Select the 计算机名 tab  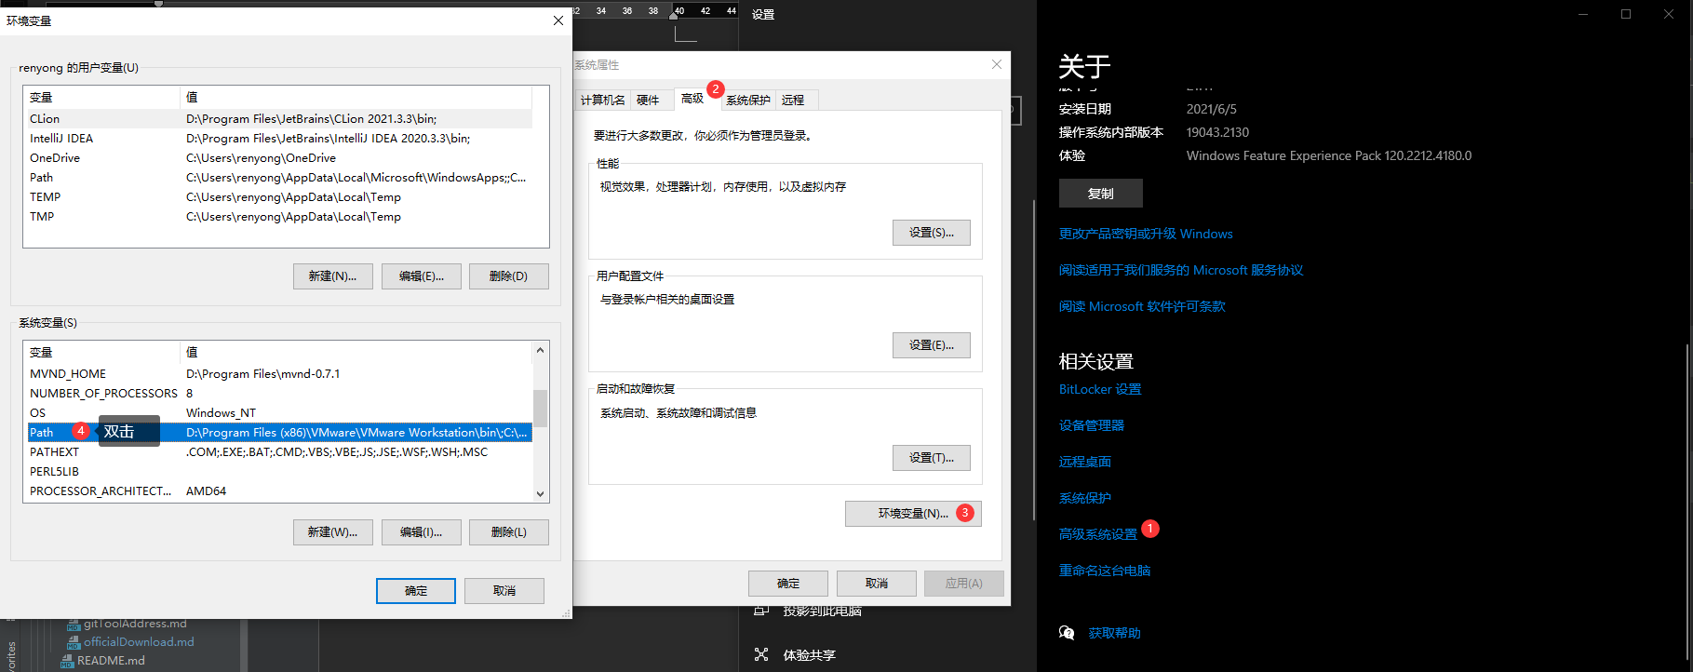click(602, 101)
